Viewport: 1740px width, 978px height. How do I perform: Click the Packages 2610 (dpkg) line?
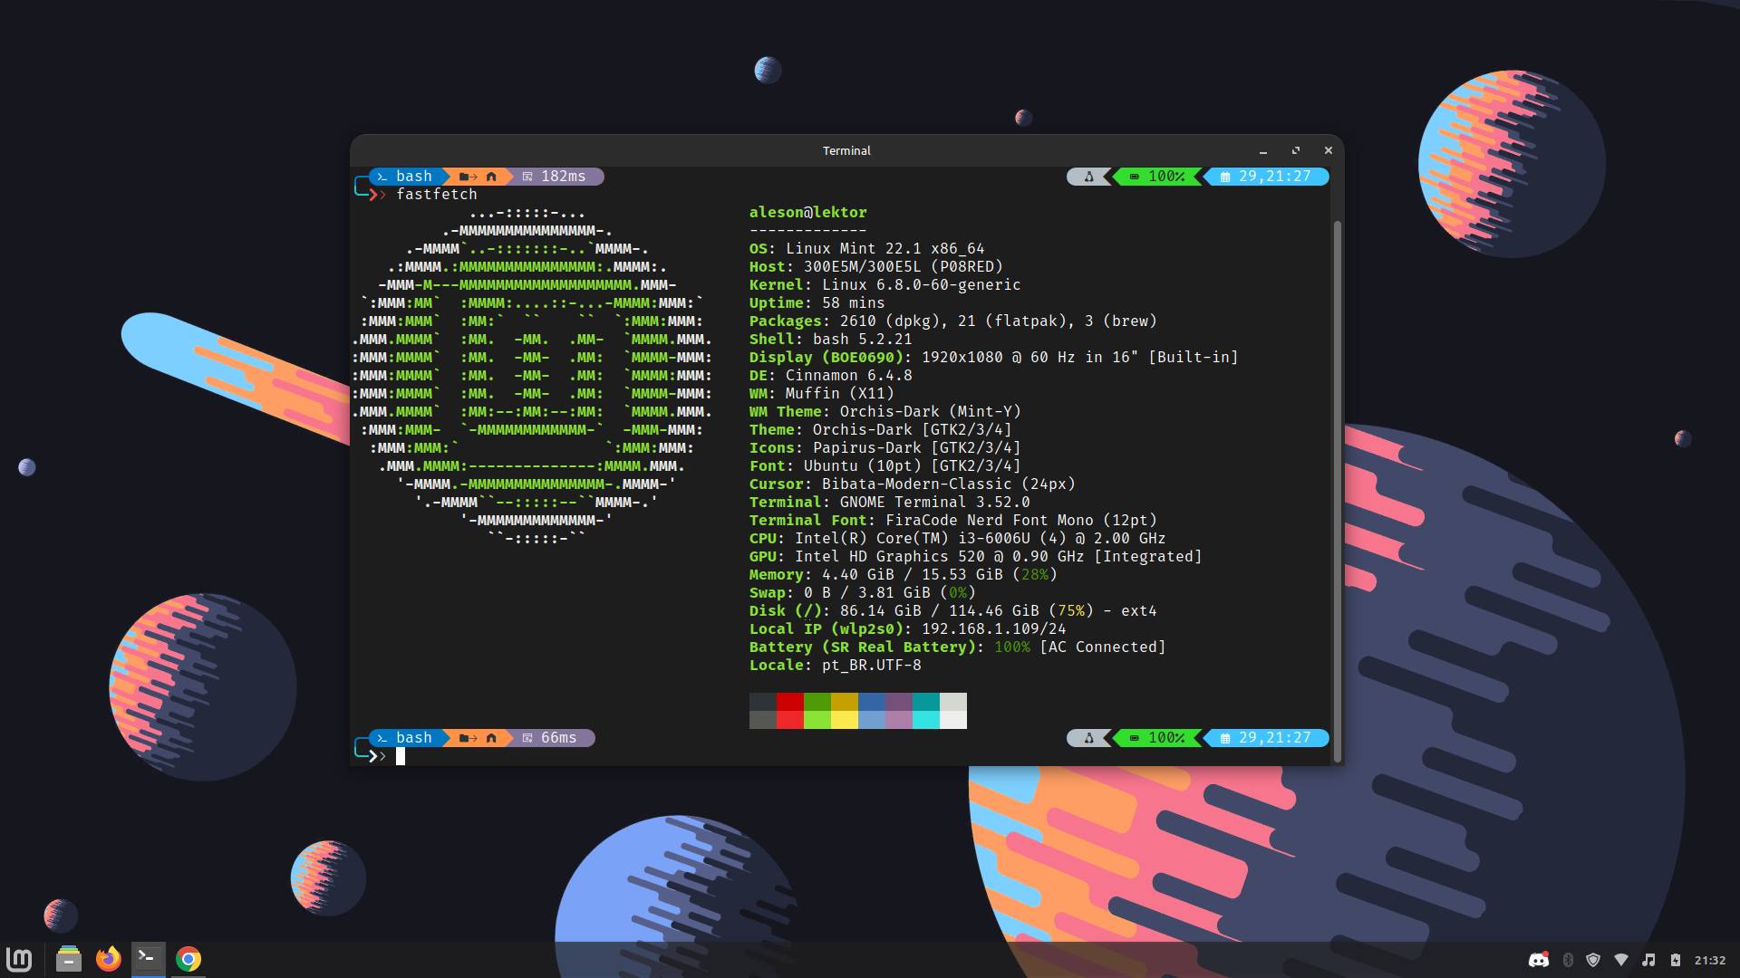(953, 321)
